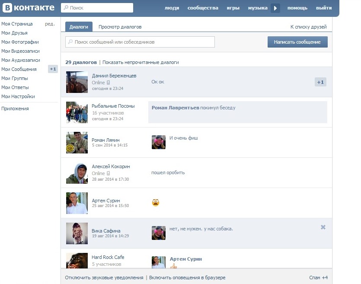This screenshot has width=361, height=284.
Task: Switch to Просмотр диалогов tab
Action: (x=120, y=27)
